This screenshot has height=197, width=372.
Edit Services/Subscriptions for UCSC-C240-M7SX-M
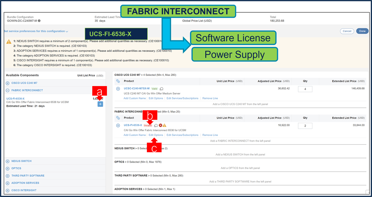coord(182,98)
